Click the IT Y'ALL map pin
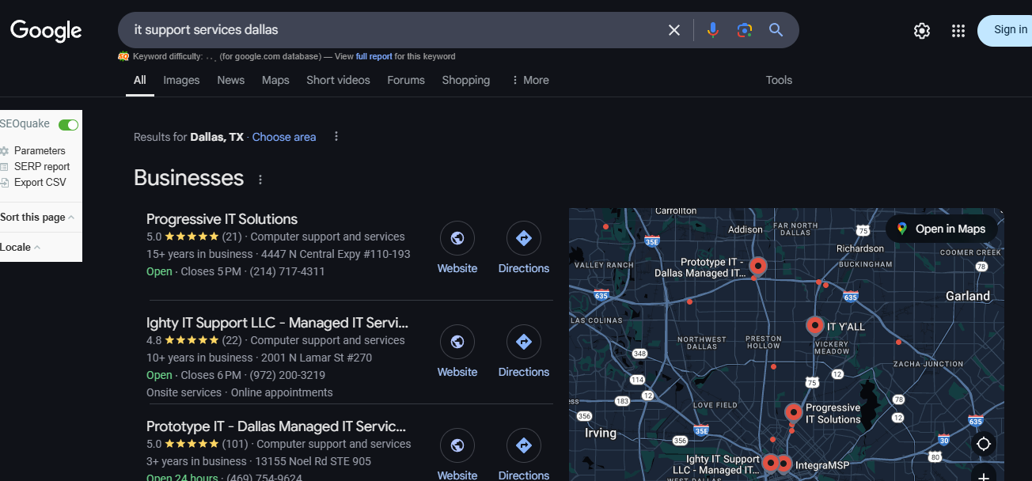 tap(814, 325)
